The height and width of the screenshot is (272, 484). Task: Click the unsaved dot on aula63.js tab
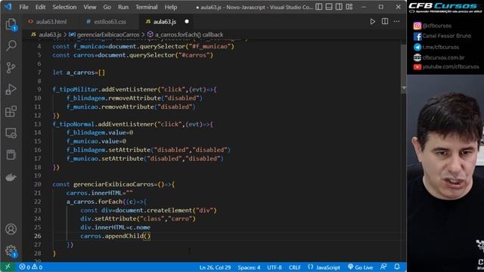187,22
